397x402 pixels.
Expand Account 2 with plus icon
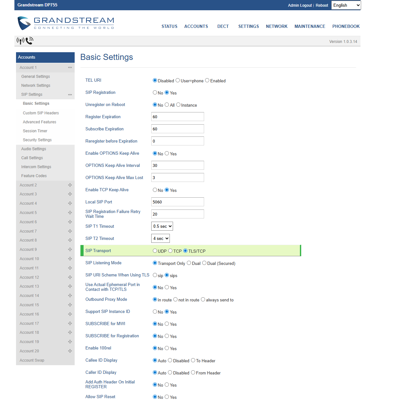coord(70,185)
